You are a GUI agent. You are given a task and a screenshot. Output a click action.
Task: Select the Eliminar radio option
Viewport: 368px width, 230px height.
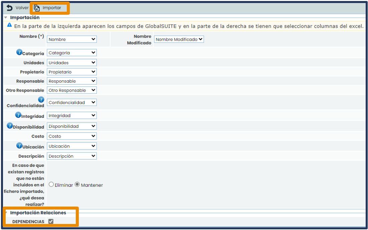coord(51,184)
